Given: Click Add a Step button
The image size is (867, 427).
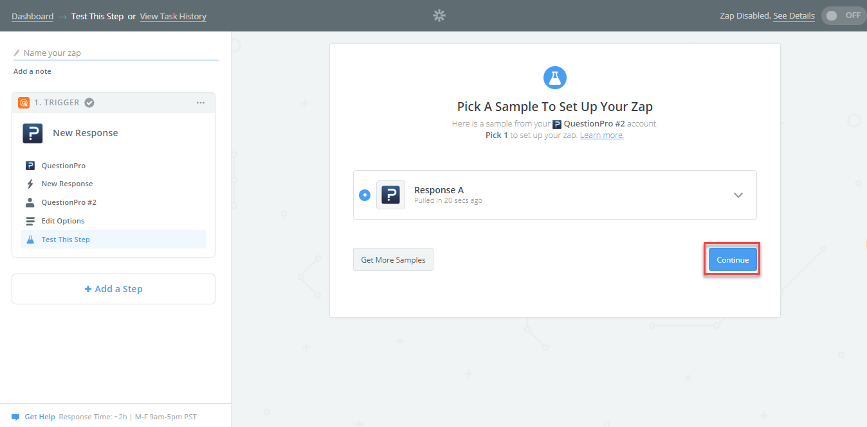Looking at the screenshot, I should 113,289.
